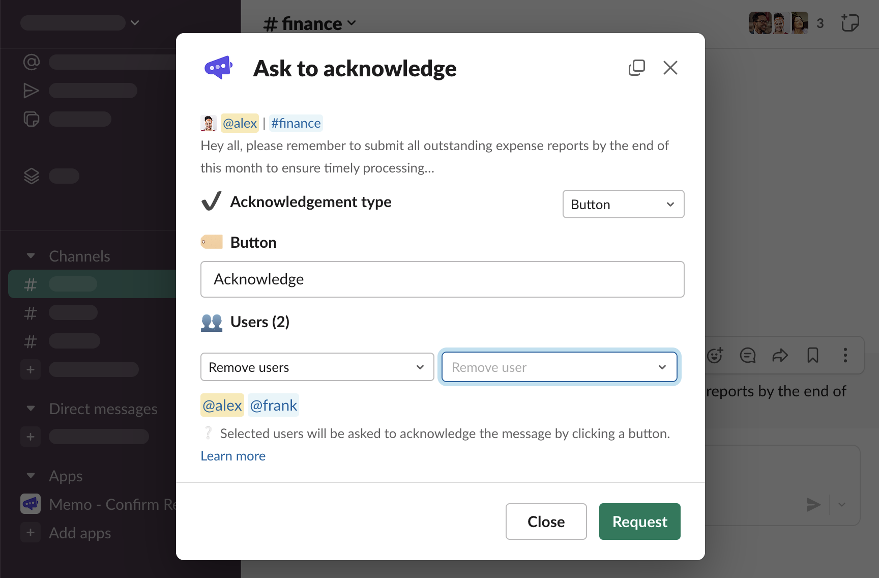
Task: Open Acknowledgement type Button dropdown
Action: (x=623, y=204)
